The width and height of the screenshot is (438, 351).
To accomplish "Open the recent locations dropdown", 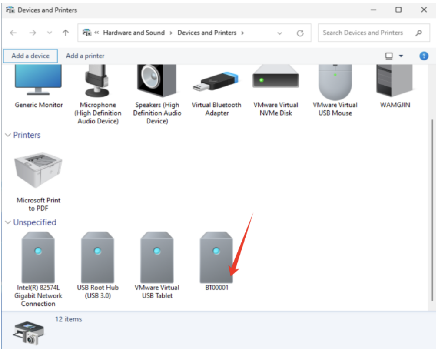I will coord(50,33).
